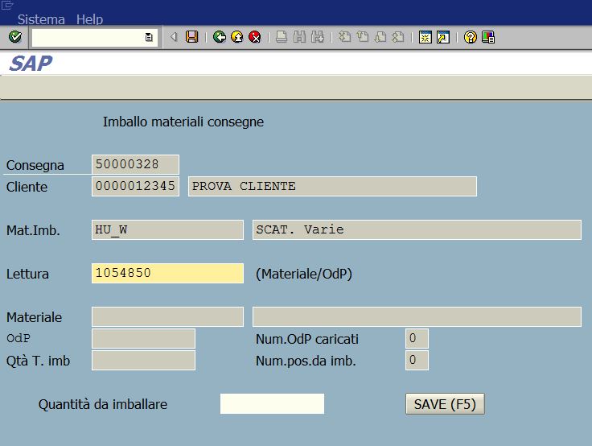Click the Customize Local Layout icon
The height and width of the screenshot is (446, 592).
point(488,37)
